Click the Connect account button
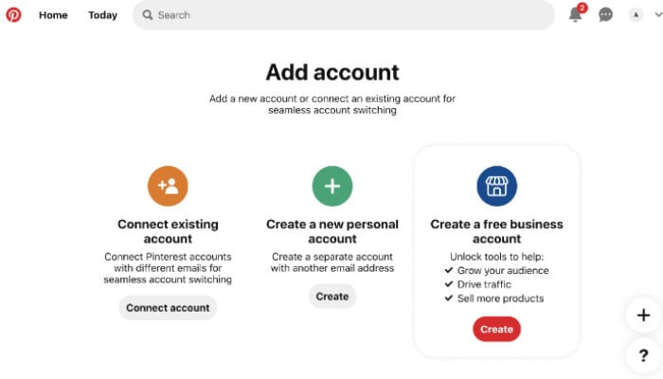The height and width of the screenshot is (379, 663). click(x=168, y=308)
